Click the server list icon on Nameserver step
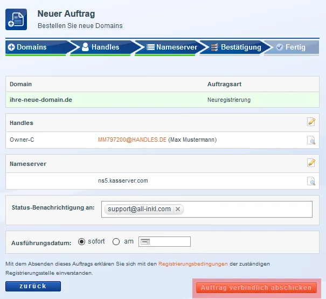Viewport: 326px width, 299px height. pos(150,47)
